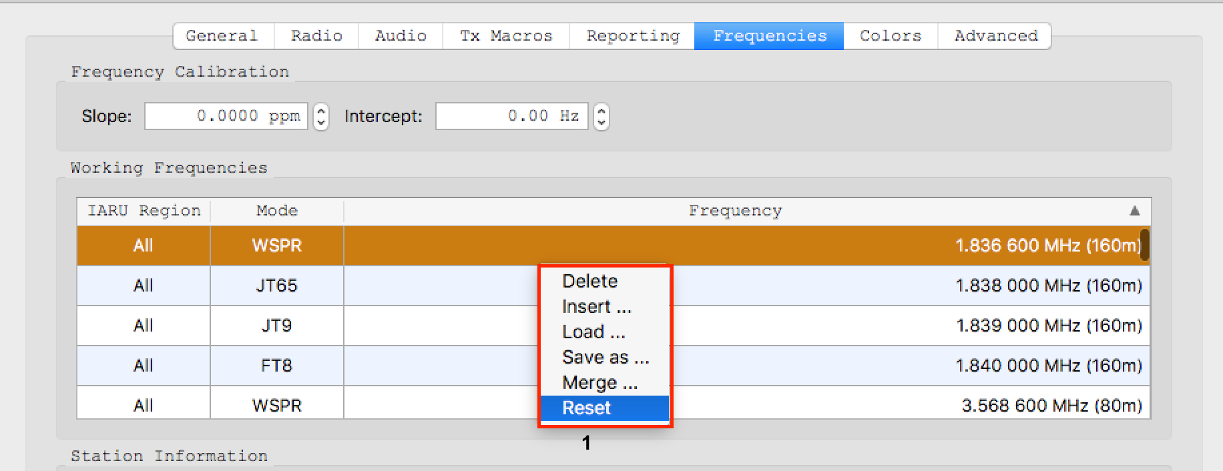Switch to the Colors tab

(891, 36)
